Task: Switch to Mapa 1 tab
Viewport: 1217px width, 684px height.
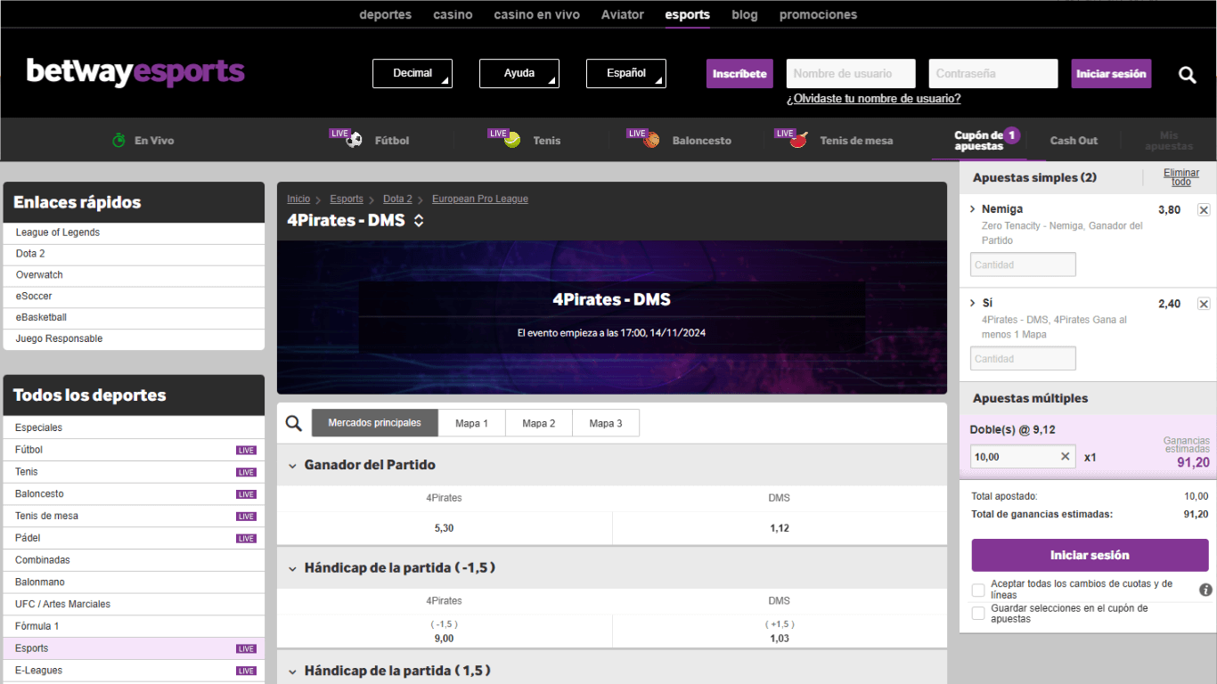Action: (472, 423)
